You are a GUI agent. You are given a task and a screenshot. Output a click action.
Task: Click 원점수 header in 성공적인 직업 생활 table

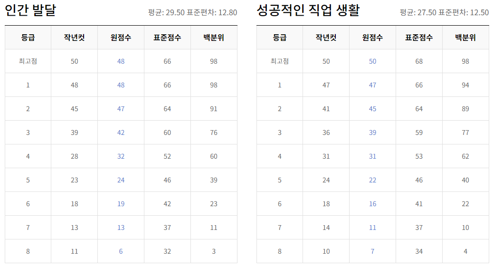(x=372, y=38)
